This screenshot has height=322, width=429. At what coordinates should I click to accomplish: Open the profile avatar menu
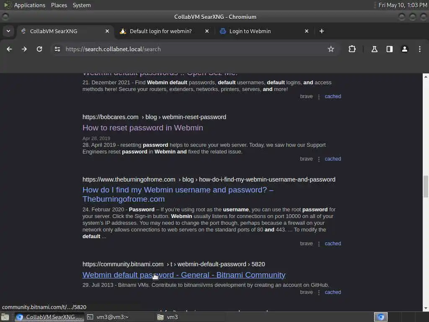pos(405,49)
